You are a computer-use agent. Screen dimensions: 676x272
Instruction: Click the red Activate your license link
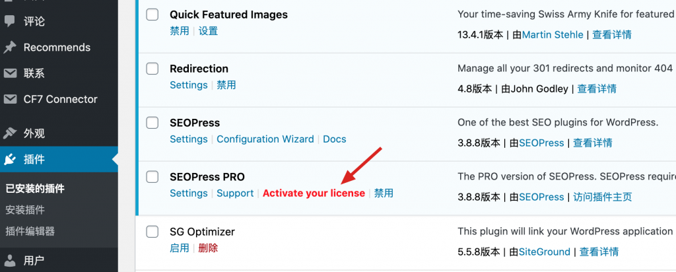(314, 193)
